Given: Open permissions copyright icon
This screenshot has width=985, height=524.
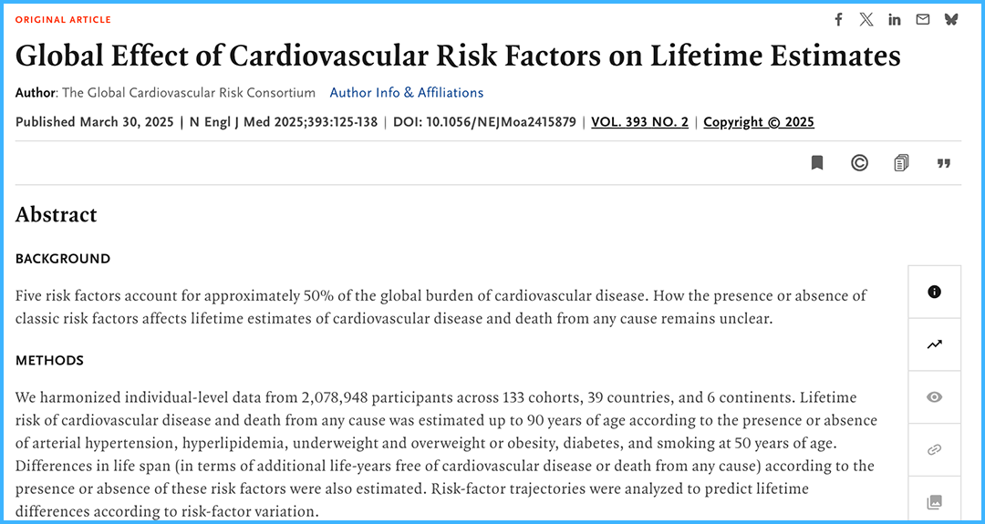Looking at the screenshot, I should 859,163.
